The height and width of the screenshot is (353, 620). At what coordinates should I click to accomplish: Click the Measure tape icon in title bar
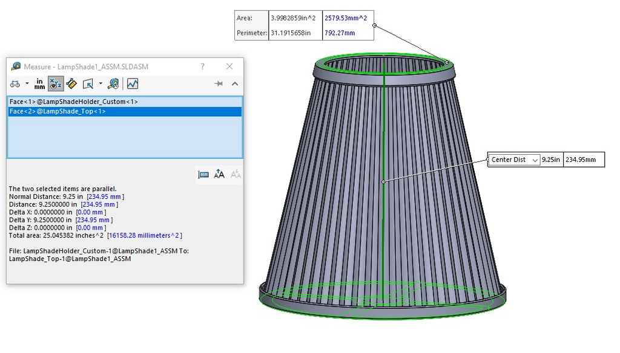(16, 66)
